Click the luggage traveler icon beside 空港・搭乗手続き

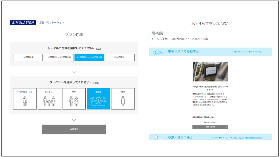pyautogui.click(x=158, y=137)
